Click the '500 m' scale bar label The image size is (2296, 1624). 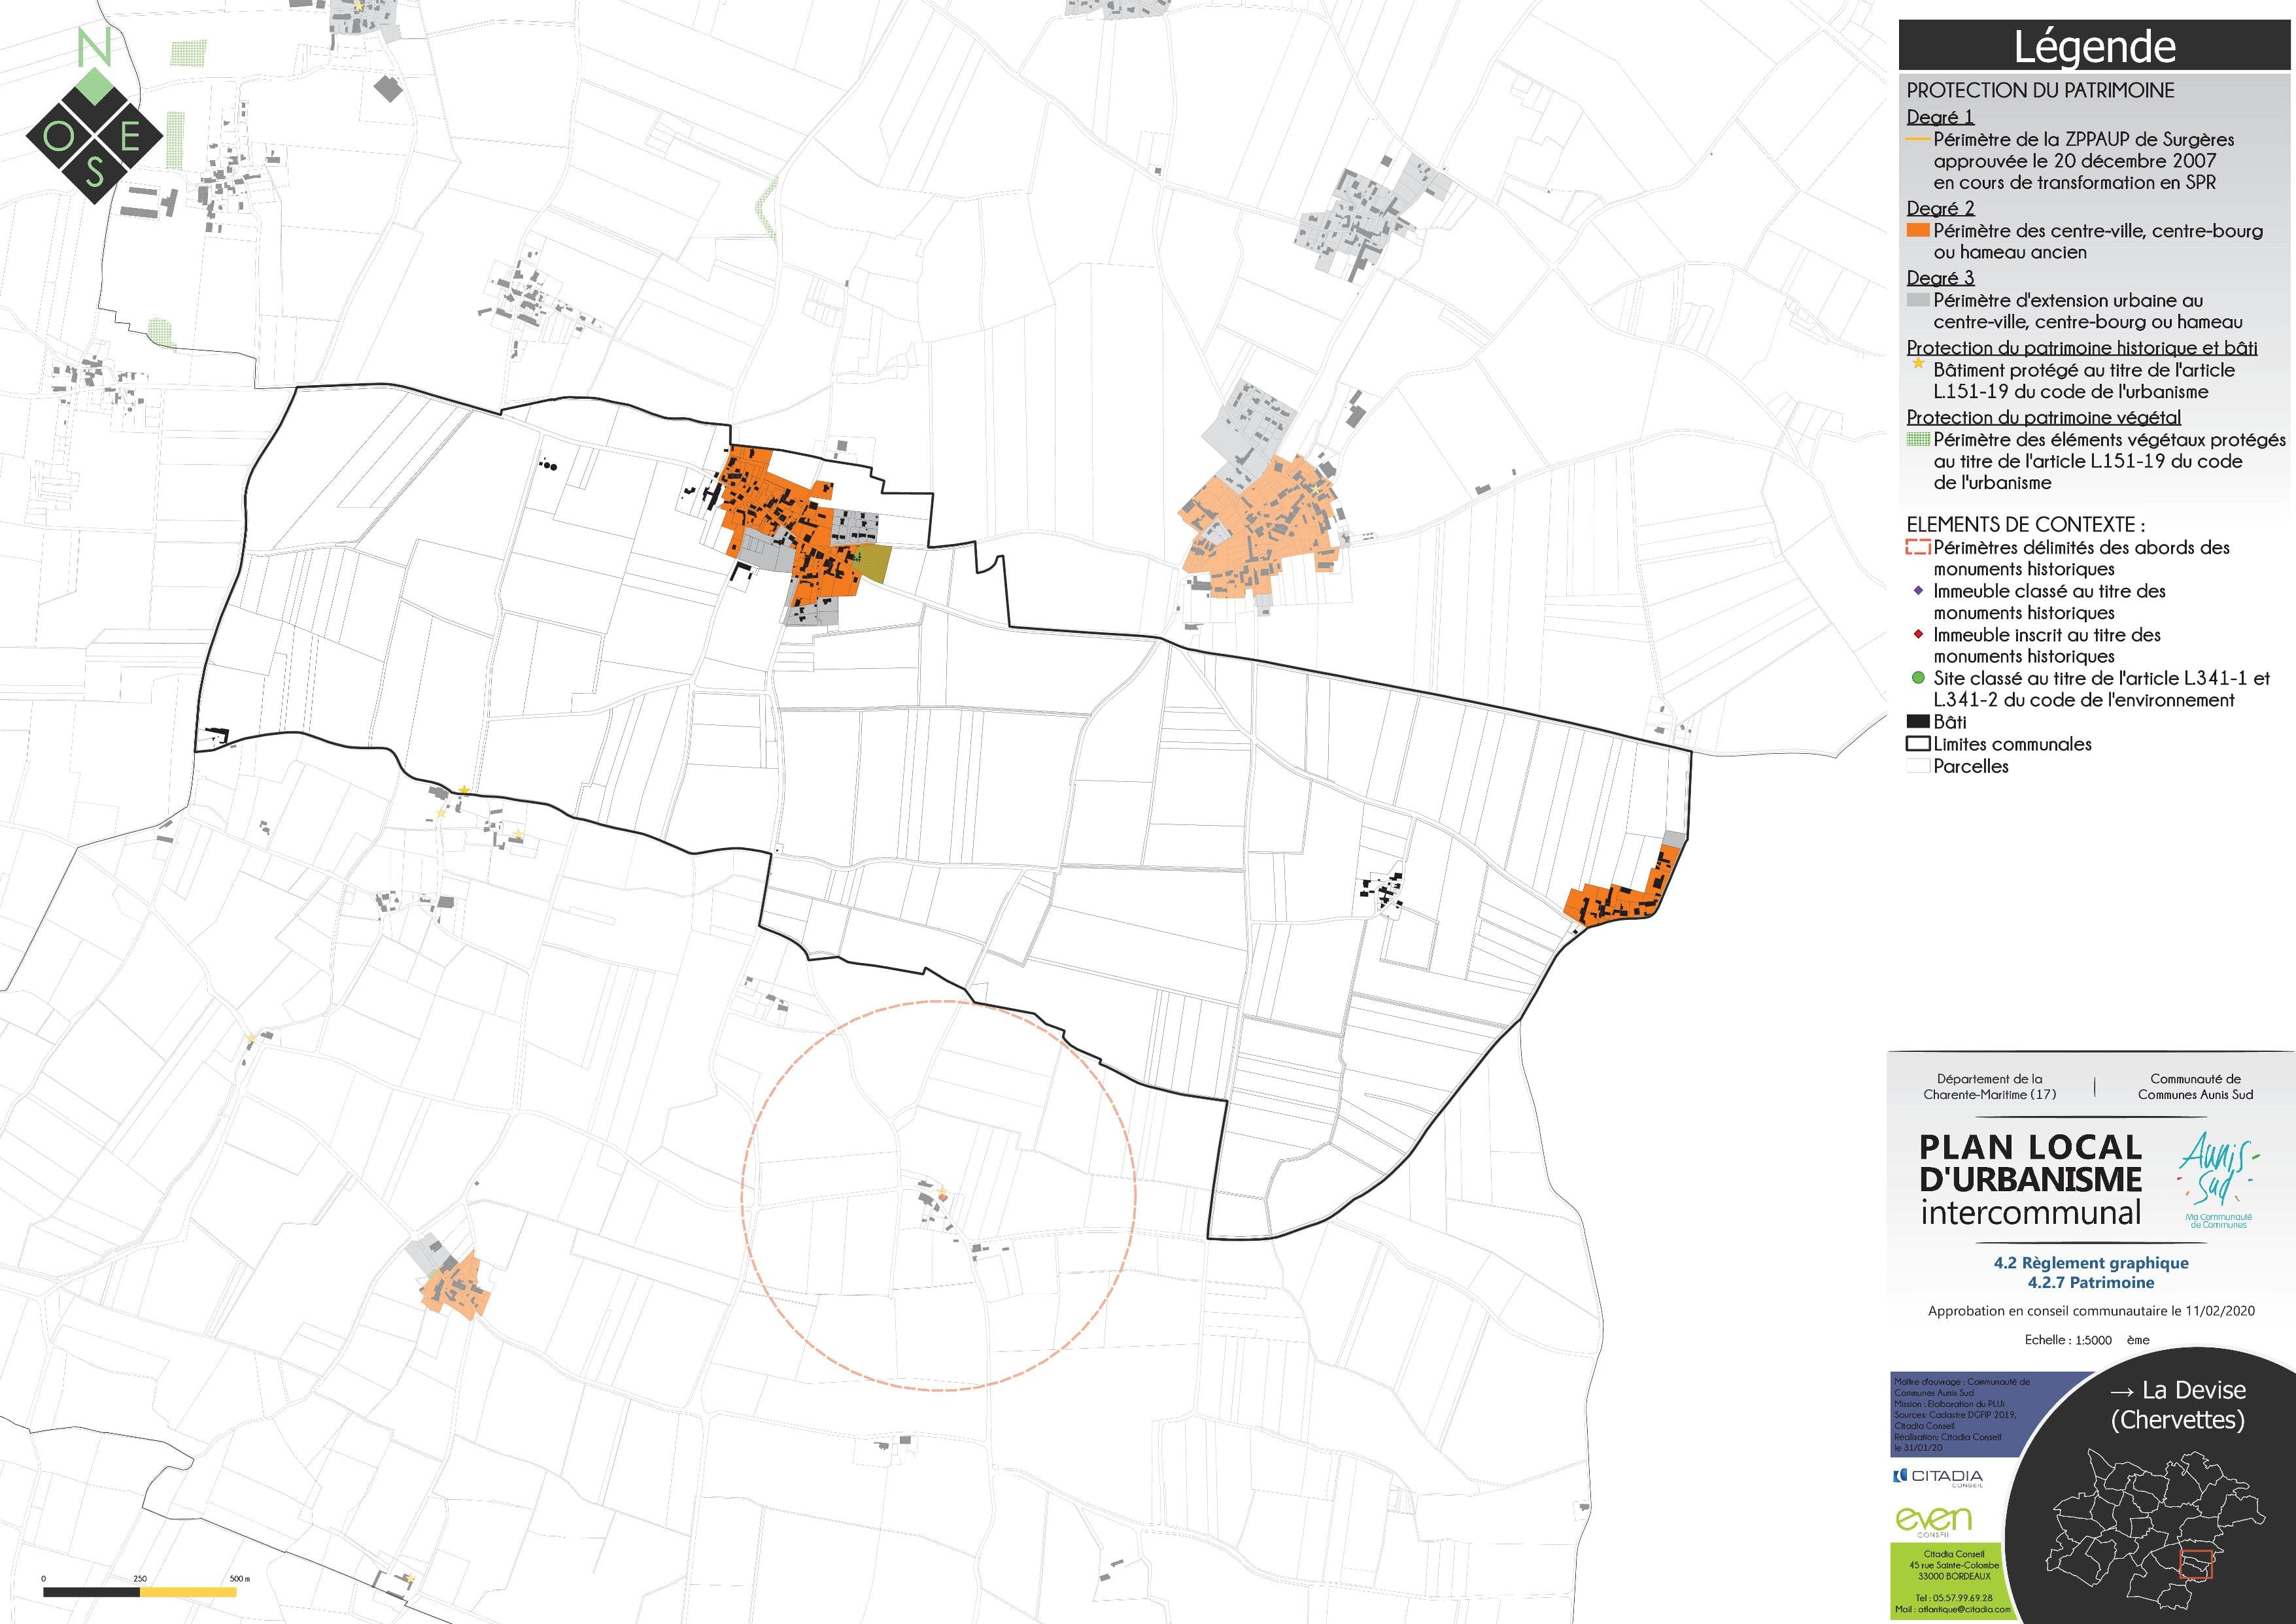click(239, 1578)
